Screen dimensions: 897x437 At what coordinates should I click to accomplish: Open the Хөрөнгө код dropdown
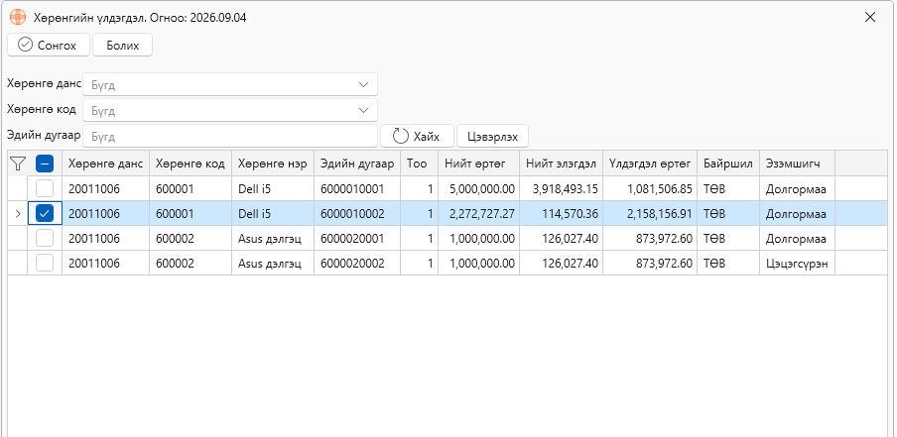coord(230,110)
